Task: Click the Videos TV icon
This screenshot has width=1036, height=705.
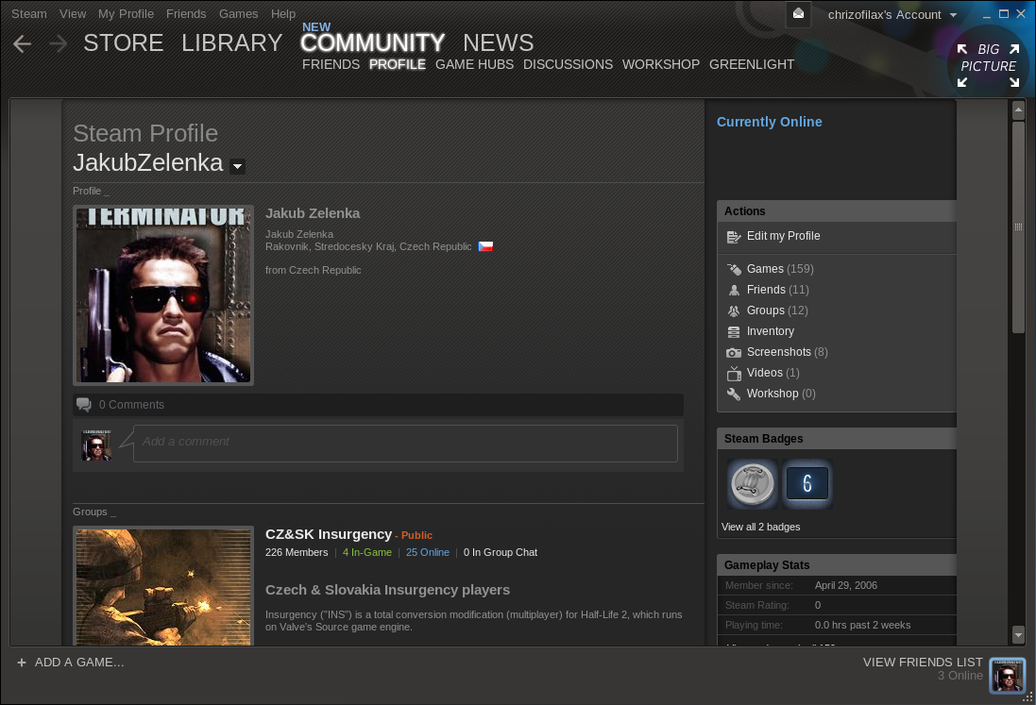Action: [x=734, y=374]
